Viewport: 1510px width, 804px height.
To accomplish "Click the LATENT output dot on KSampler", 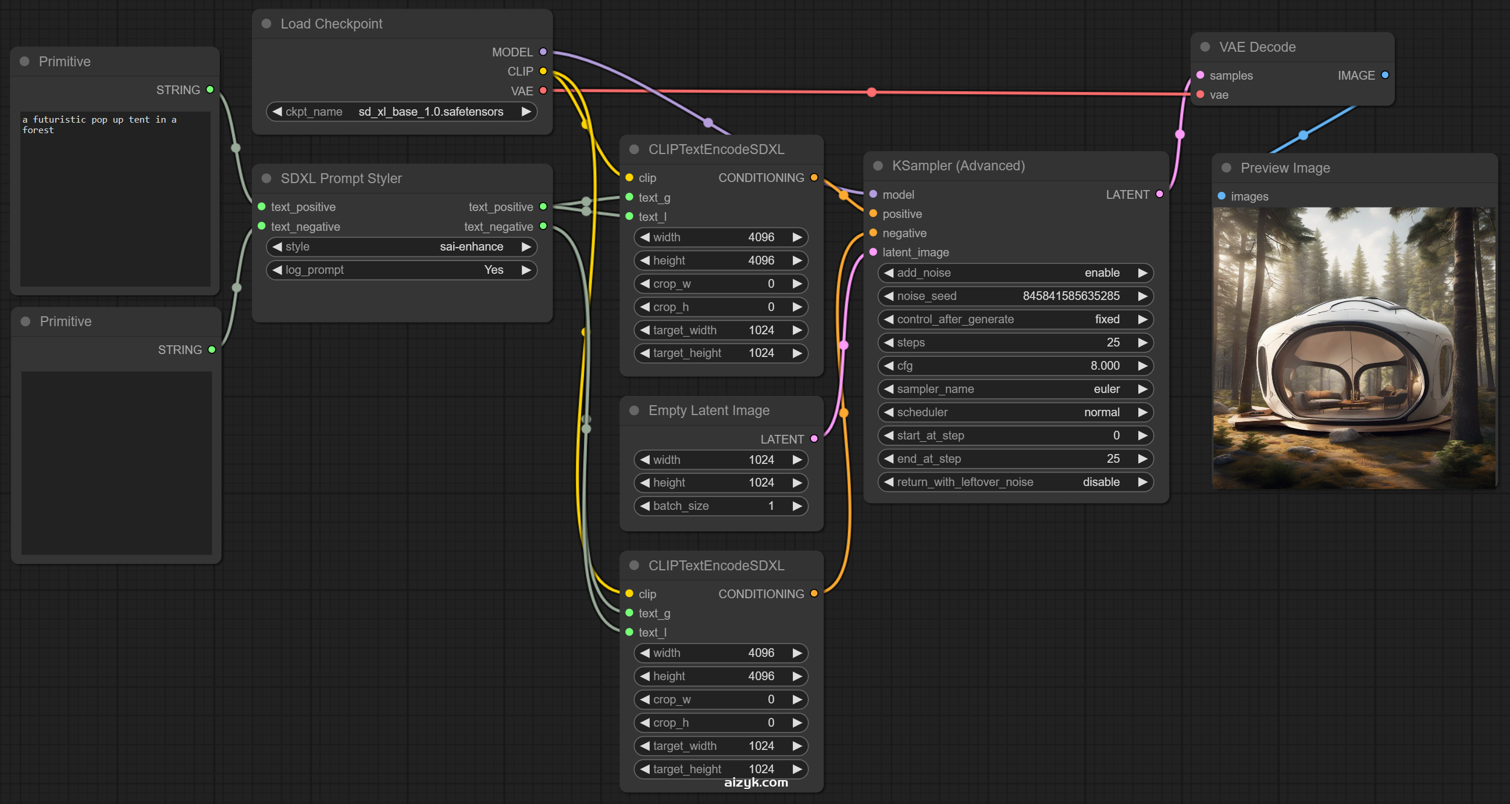I will coord(1159,194).
